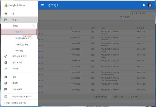The image size is (156, 107).
Task: Open the account profile avatar
Action: tap(150, 5)
